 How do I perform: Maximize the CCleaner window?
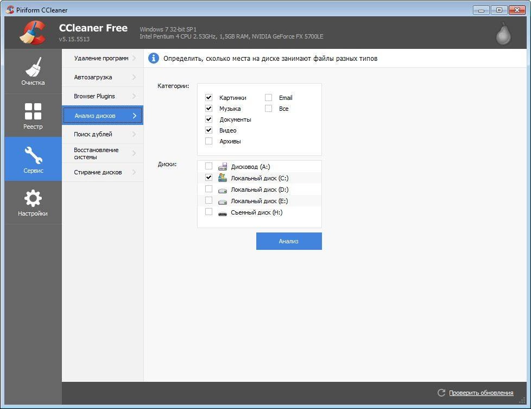coord(499,10)
